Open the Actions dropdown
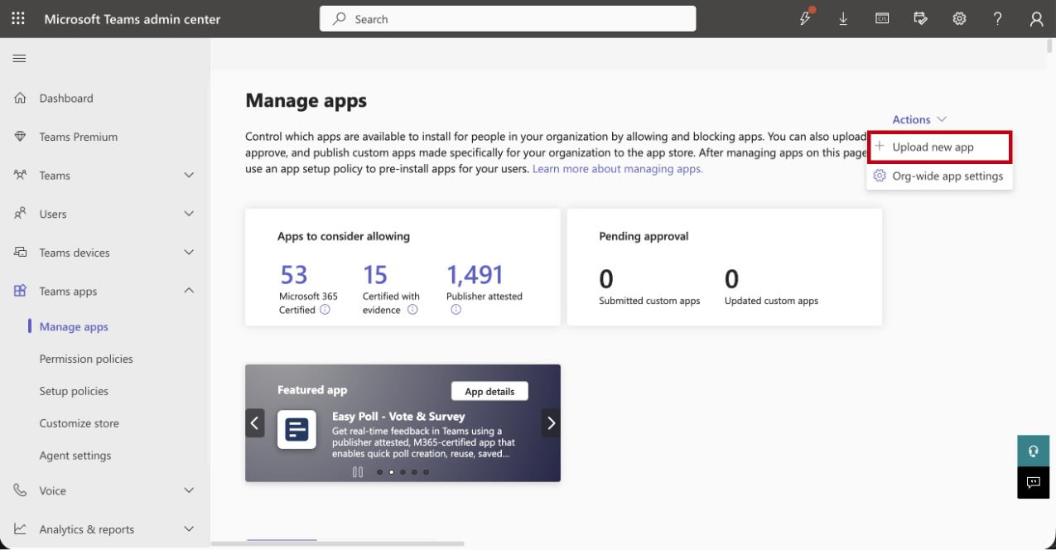 (919, 119)
